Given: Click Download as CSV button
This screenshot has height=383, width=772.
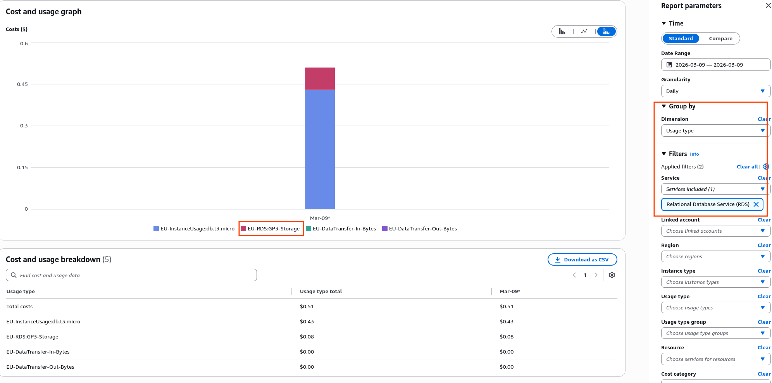Looking at the screenshot, I should tap(582, 259).
